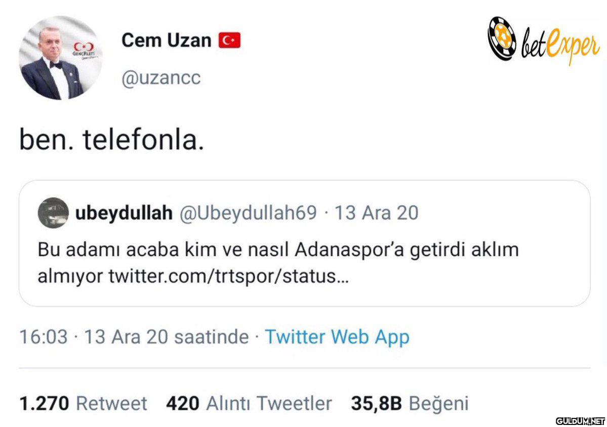Click the Cem Uzan profile picture
The height and width of the screenshot is (427, 607).
click(x=60, y=58)
